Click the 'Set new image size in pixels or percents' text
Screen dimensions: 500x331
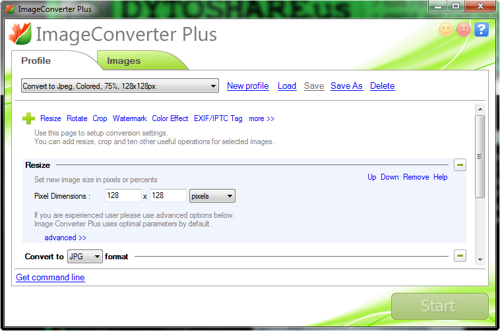96,180
